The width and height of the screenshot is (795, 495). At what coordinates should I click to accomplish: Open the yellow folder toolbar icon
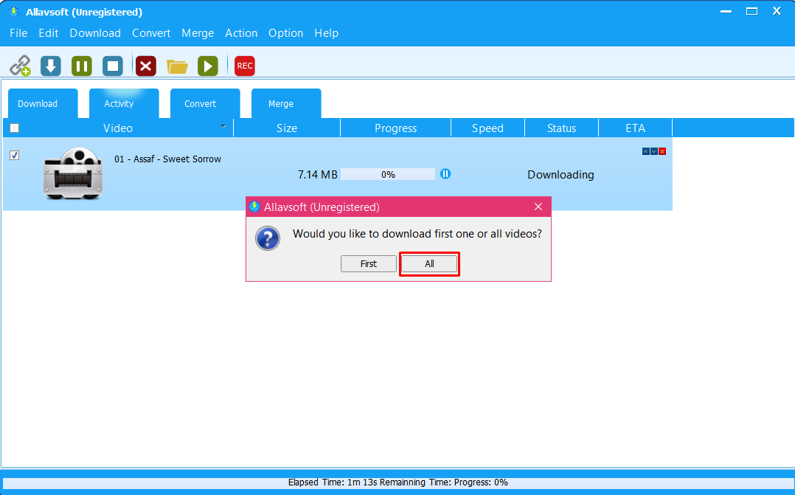click(x=177, y=66)
